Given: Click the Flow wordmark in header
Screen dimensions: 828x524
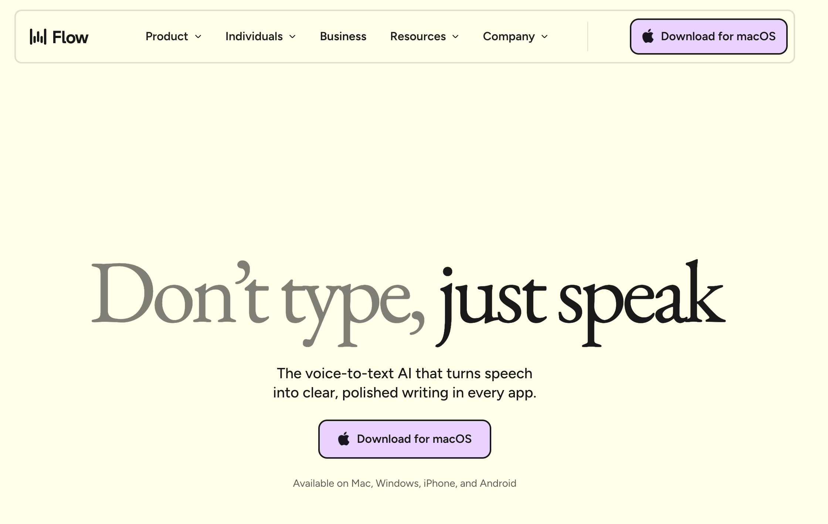Looking at the screenshot, I should point(70,37).
